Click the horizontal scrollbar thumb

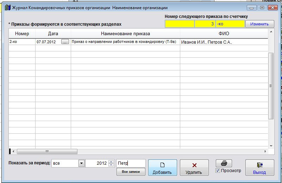[47, 151]
